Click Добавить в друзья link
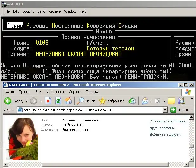Image resolution: width=196 pixels, height=168 pixels. click(x=165, y=134)
